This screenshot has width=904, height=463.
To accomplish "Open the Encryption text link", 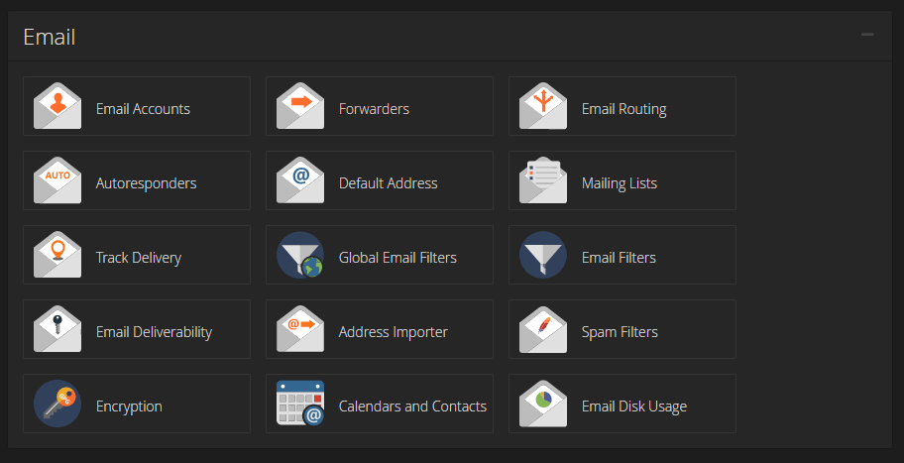I will click(129, 406).
